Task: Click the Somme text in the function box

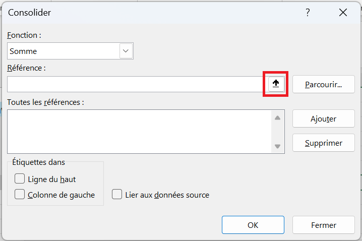Action: click(x=23, y=51)
